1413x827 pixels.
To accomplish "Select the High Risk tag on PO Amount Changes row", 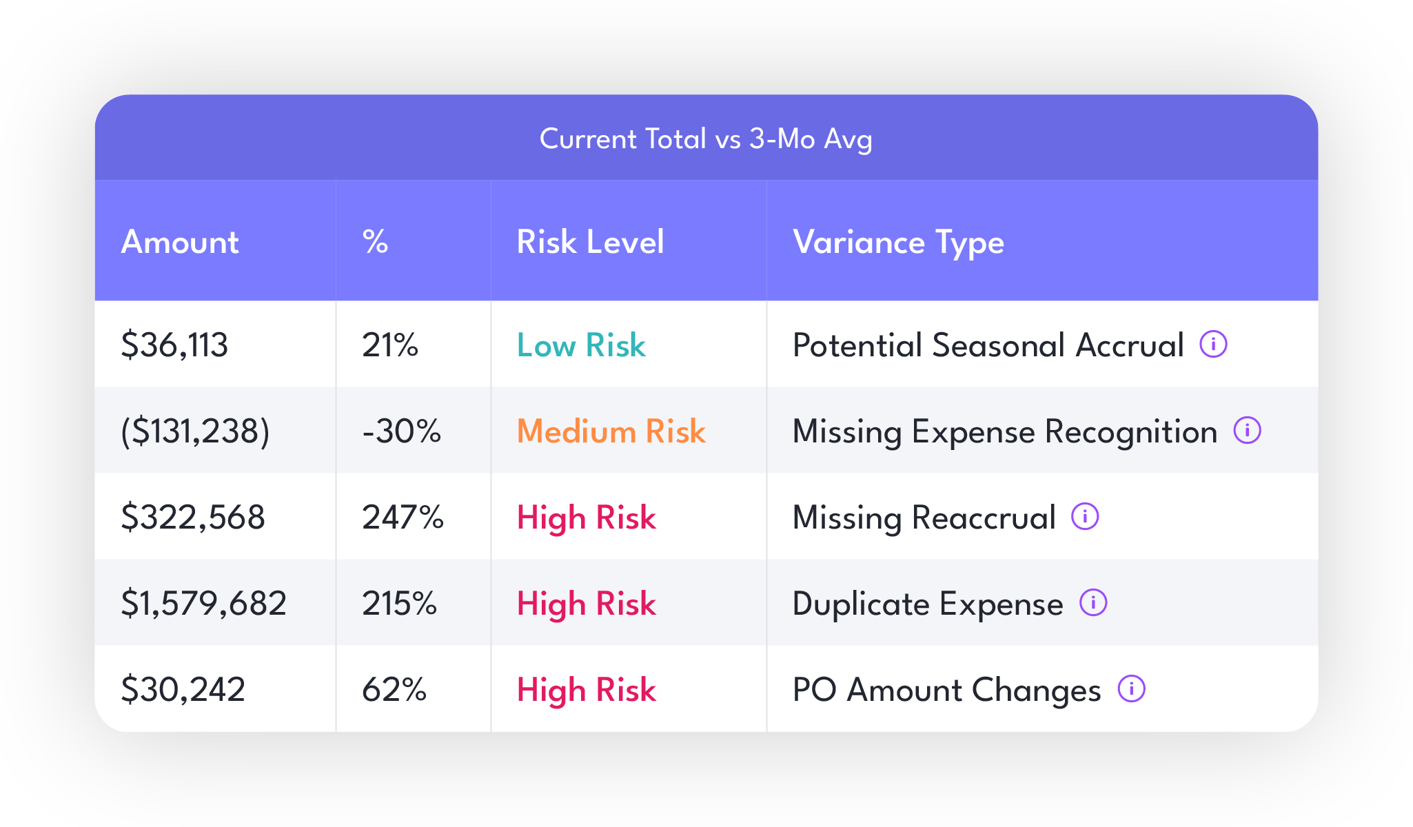I will pyautogui.click(x=587, y=689).
